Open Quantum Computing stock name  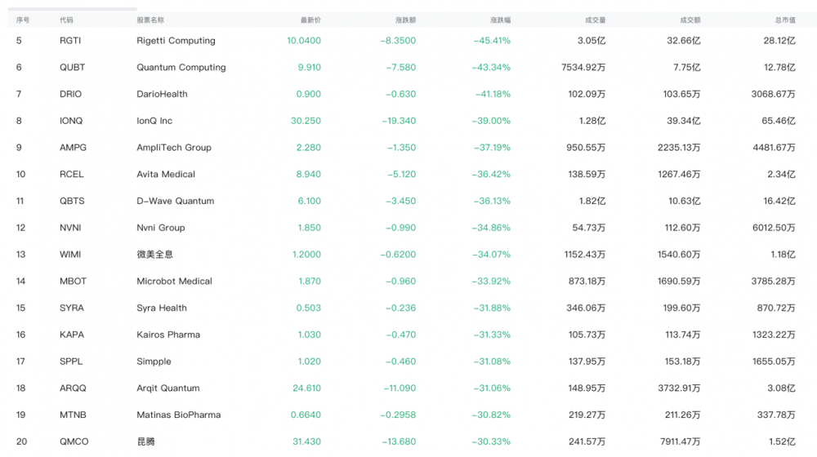(x=181, y=68)
